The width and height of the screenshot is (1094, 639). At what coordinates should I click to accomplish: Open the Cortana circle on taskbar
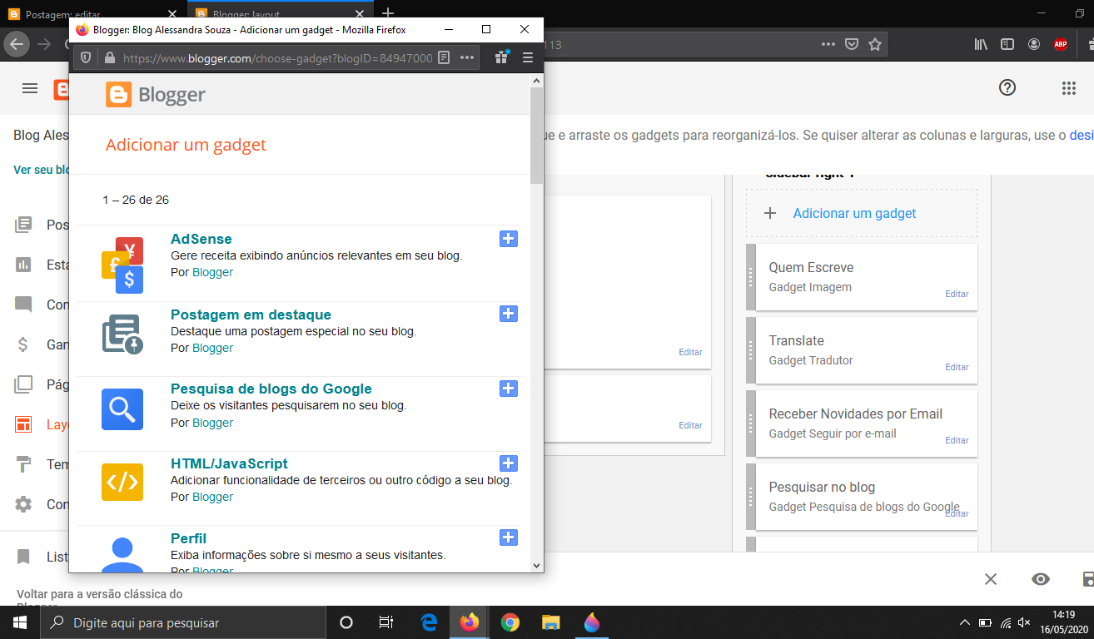point(346,622)
